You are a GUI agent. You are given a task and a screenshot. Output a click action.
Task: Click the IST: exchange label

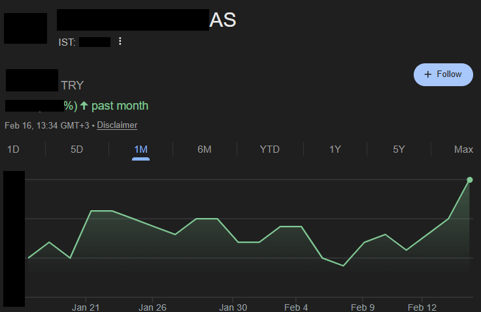tap(67, 42)
